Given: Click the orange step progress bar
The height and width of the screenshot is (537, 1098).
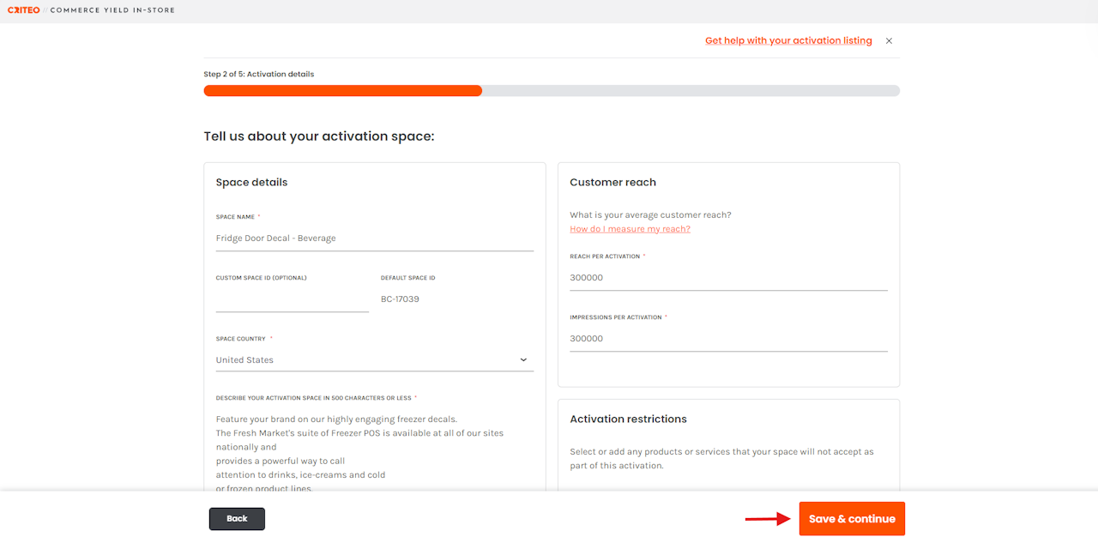Looking at the screenshot, I should point(342,91).
